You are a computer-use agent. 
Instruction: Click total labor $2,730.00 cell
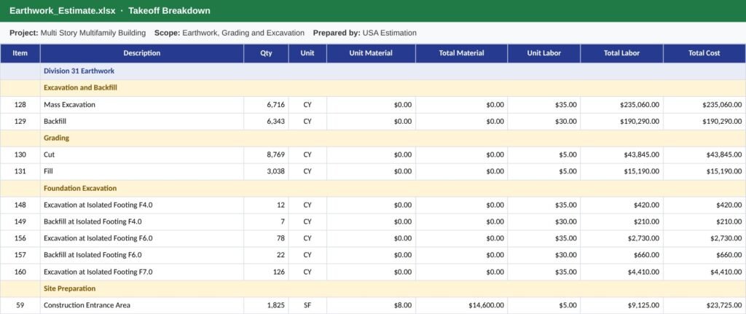pyautogui.click(x=622, y=238)
